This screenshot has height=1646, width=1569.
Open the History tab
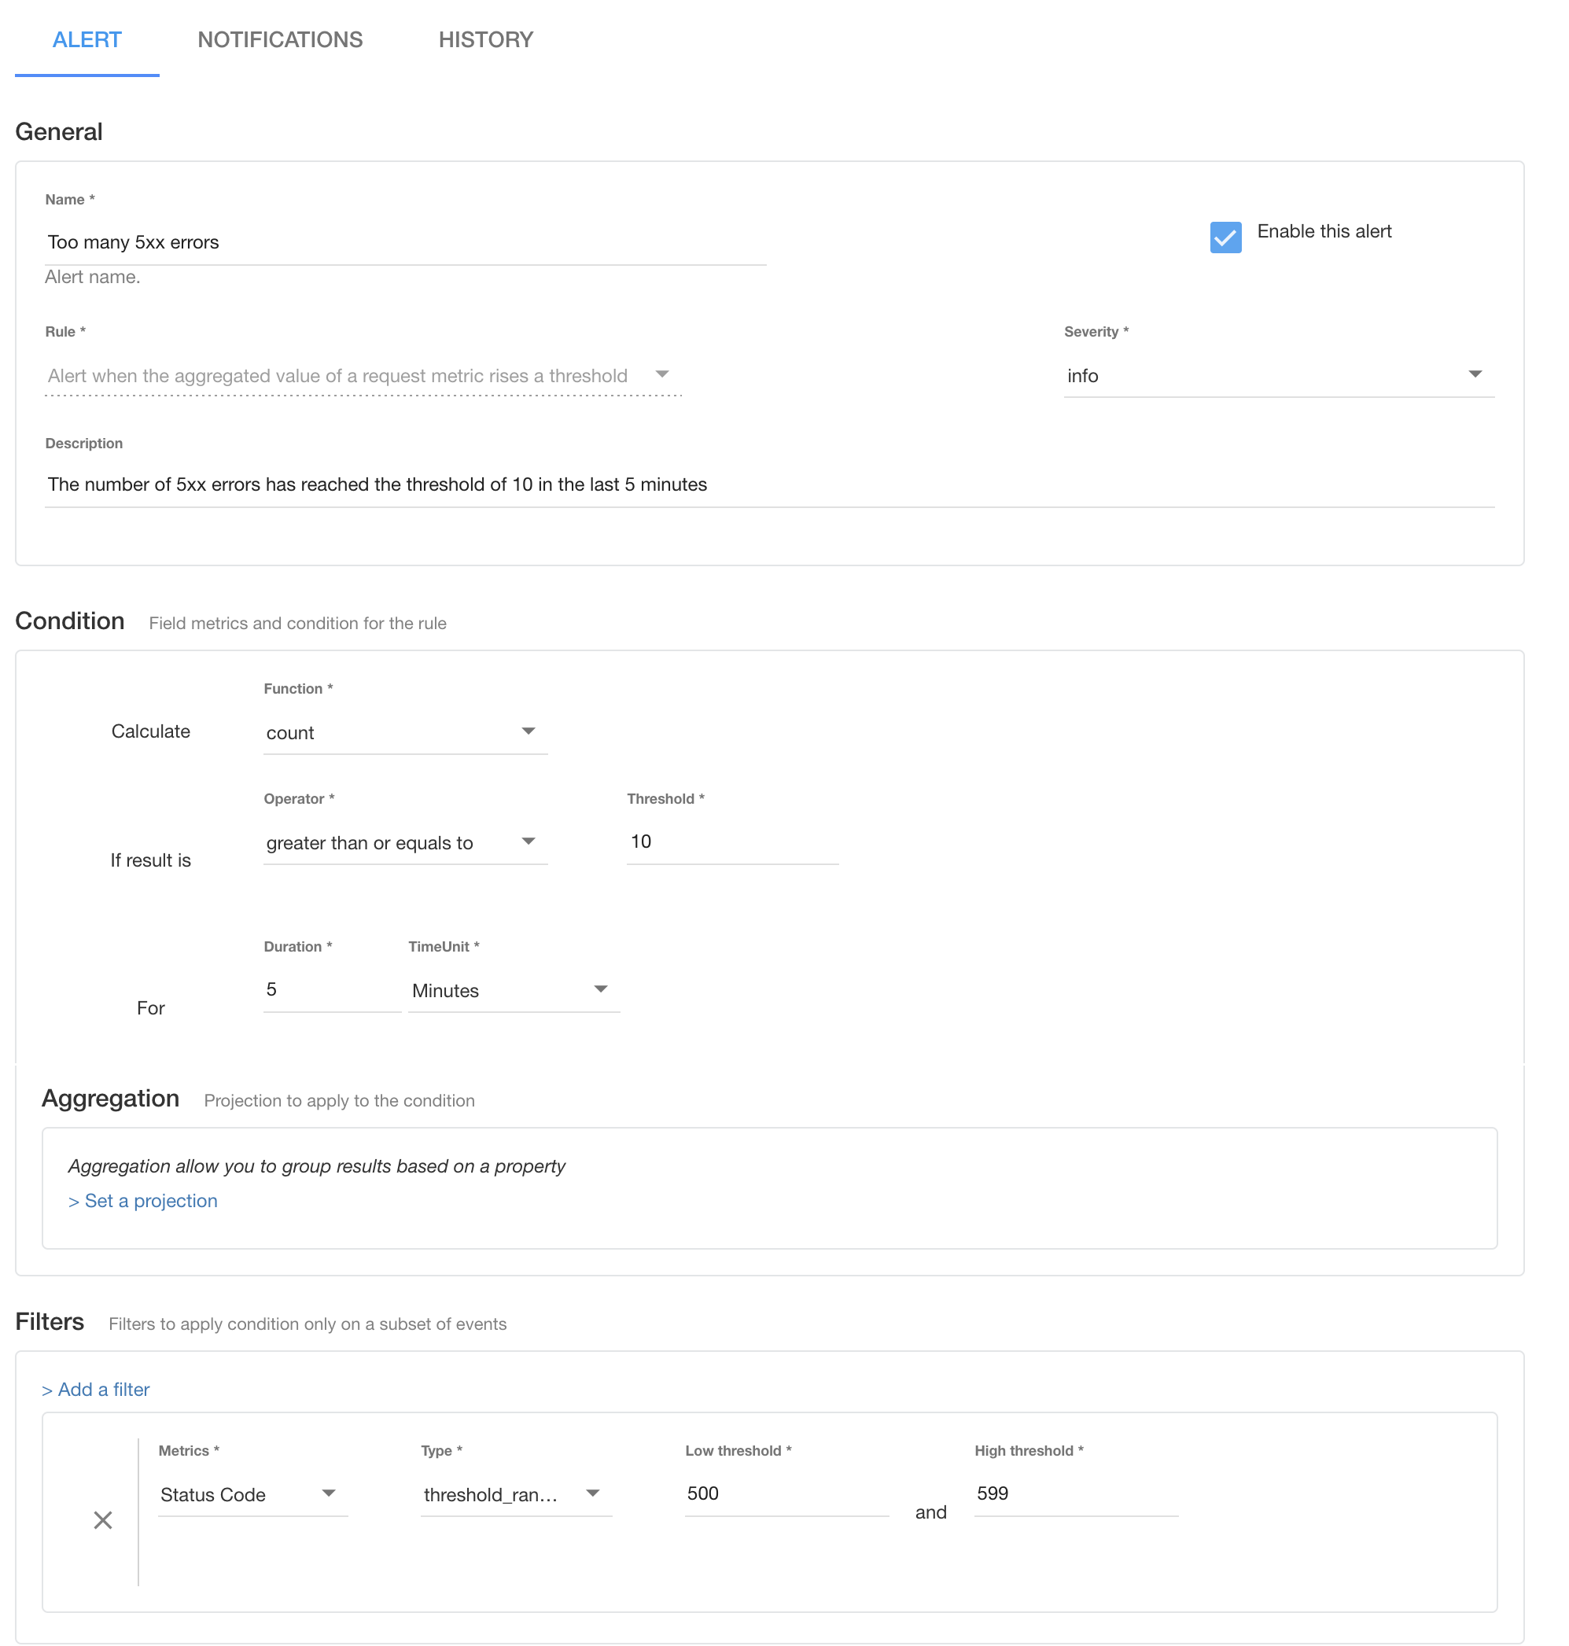485,39
